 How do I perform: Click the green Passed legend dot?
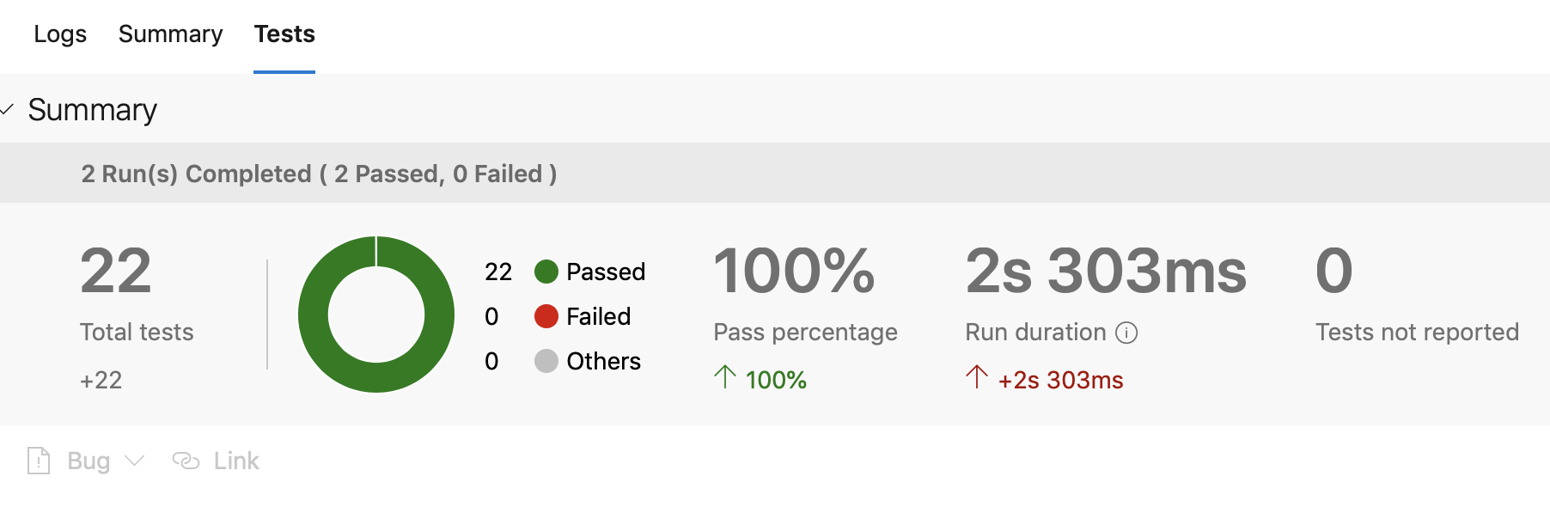(x=546, y=272)
